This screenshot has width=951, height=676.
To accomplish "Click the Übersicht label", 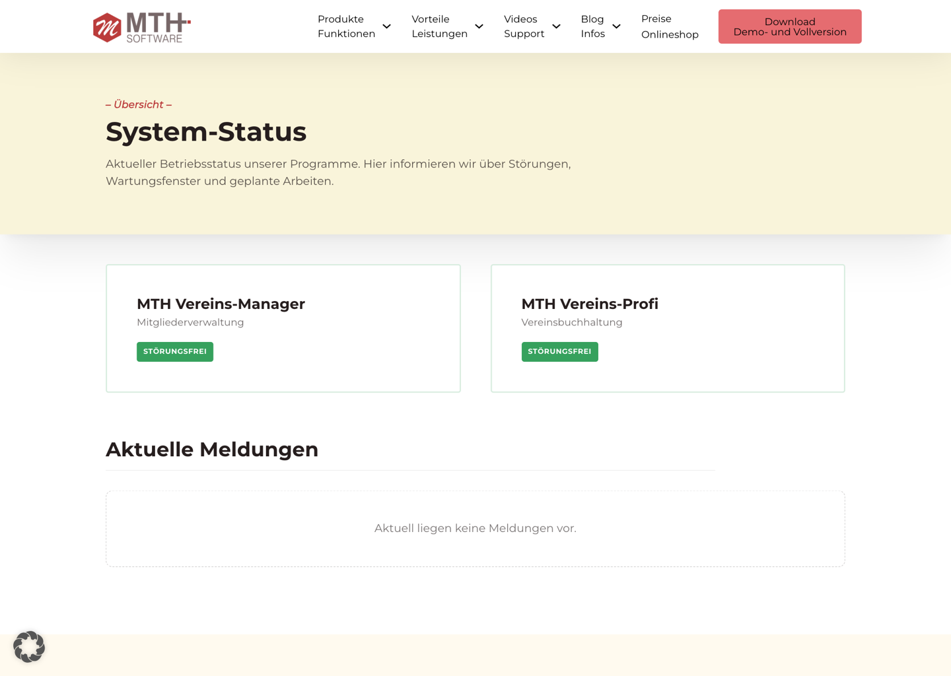I will [x=139, y=104].
